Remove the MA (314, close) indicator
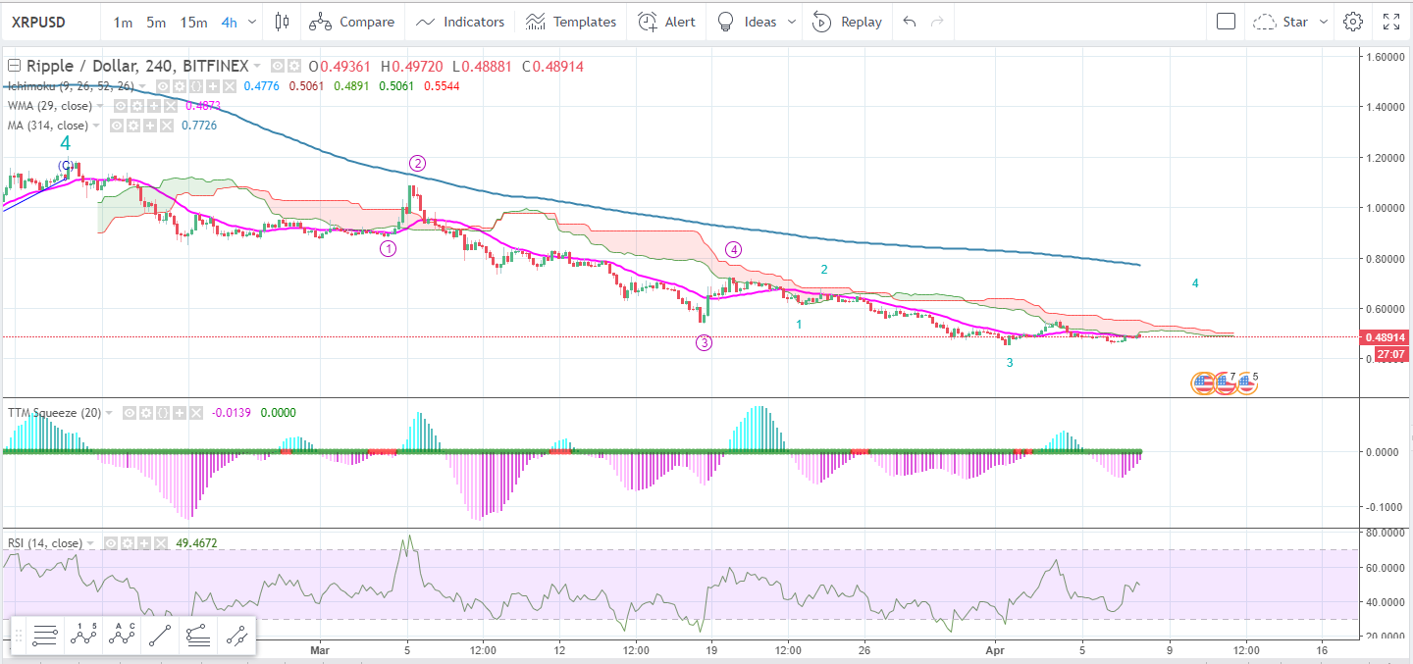 167,126
